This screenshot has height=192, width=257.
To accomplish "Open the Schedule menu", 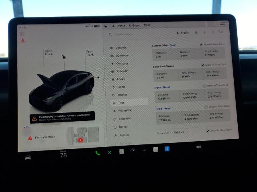I will (x=122, y=118).
